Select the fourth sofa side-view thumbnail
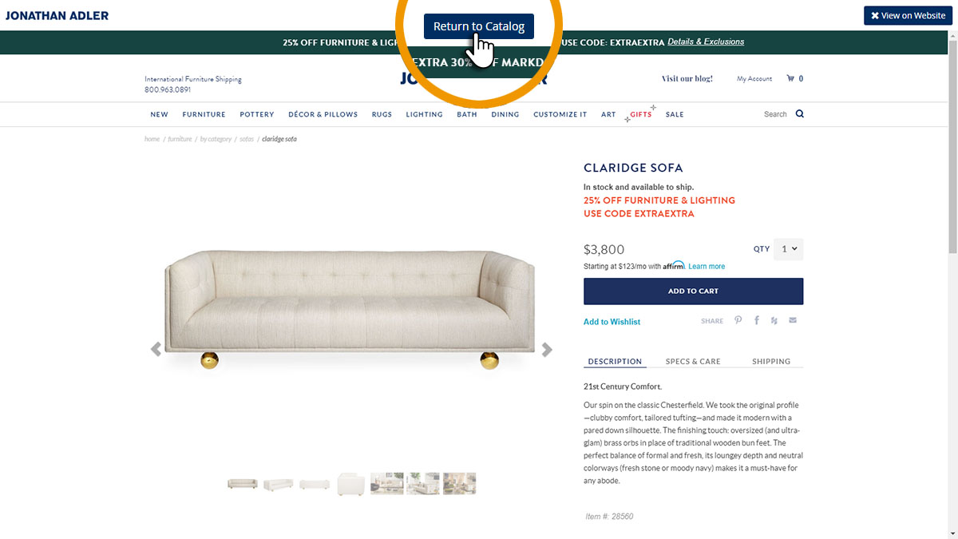 (351, 484)
